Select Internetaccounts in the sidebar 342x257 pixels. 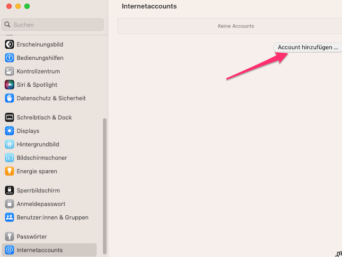39,250
